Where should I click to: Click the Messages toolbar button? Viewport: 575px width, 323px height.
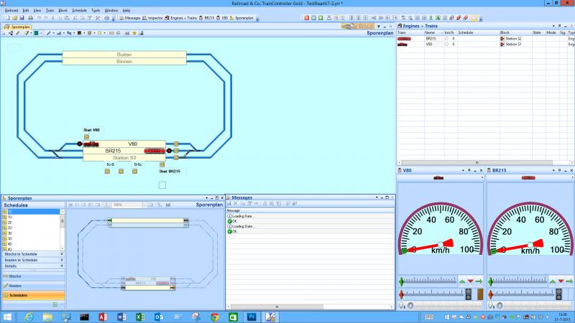click(130, 18)
